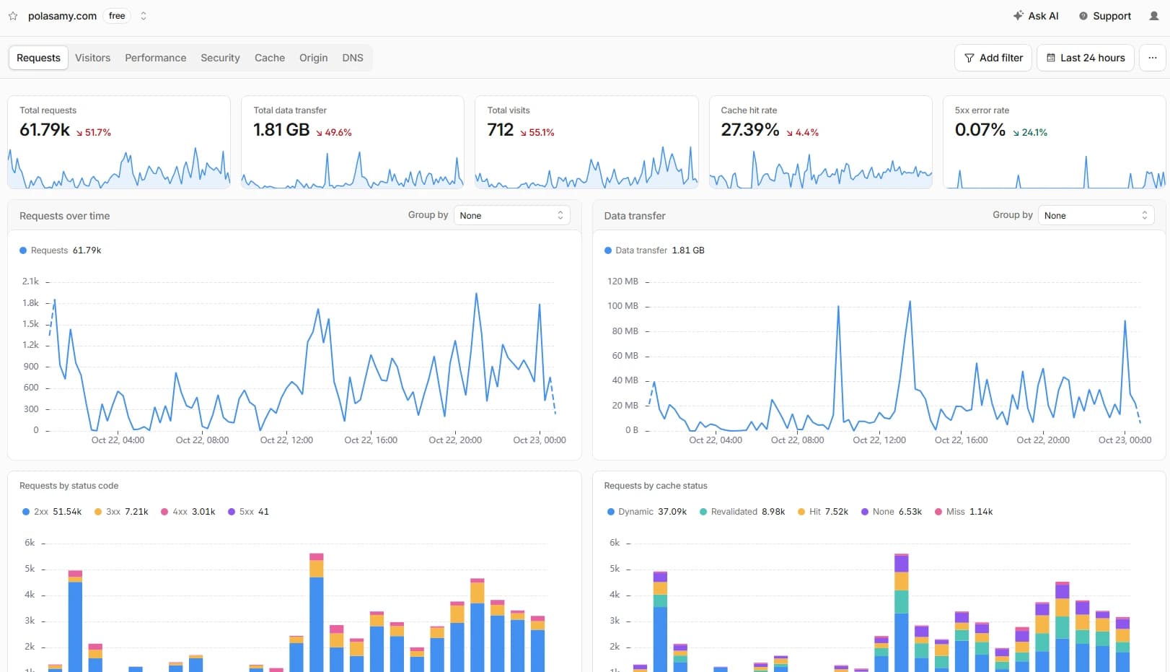This screenshot has height=672, width=1170.
Task: Toggle the None cache status legend item
Action: (x=892, y=512)
